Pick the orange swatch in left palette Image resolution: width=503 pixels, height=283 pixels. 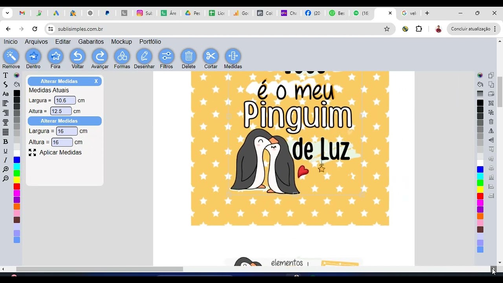[x=17, y=207]
